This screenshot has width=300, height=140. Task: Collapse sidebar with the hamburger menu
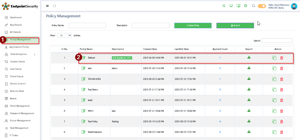pyautogui.click(x=47, y=6)
